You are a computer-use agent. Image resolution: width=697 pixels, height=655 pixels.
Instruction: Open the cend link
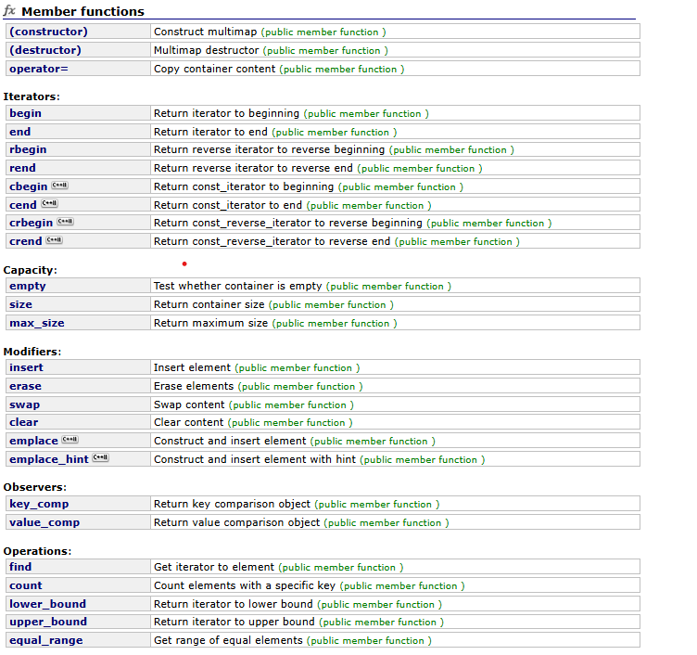[23, 205]
